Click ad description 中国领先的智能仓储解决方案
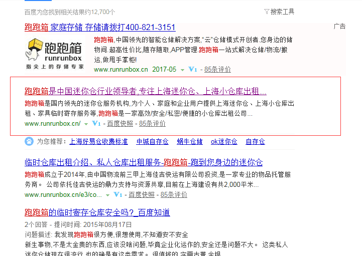 tap(193, 50)
